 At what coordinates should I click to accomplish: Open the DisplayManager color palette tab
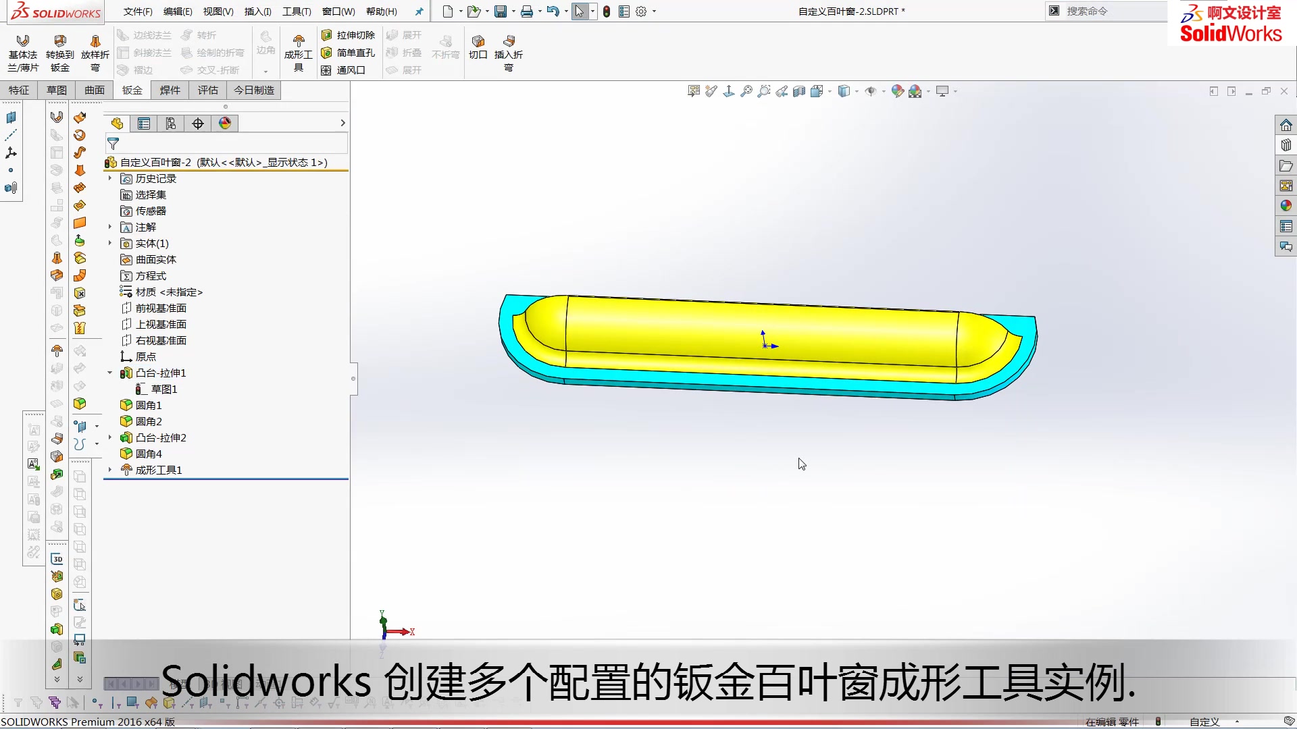(225, 123)
